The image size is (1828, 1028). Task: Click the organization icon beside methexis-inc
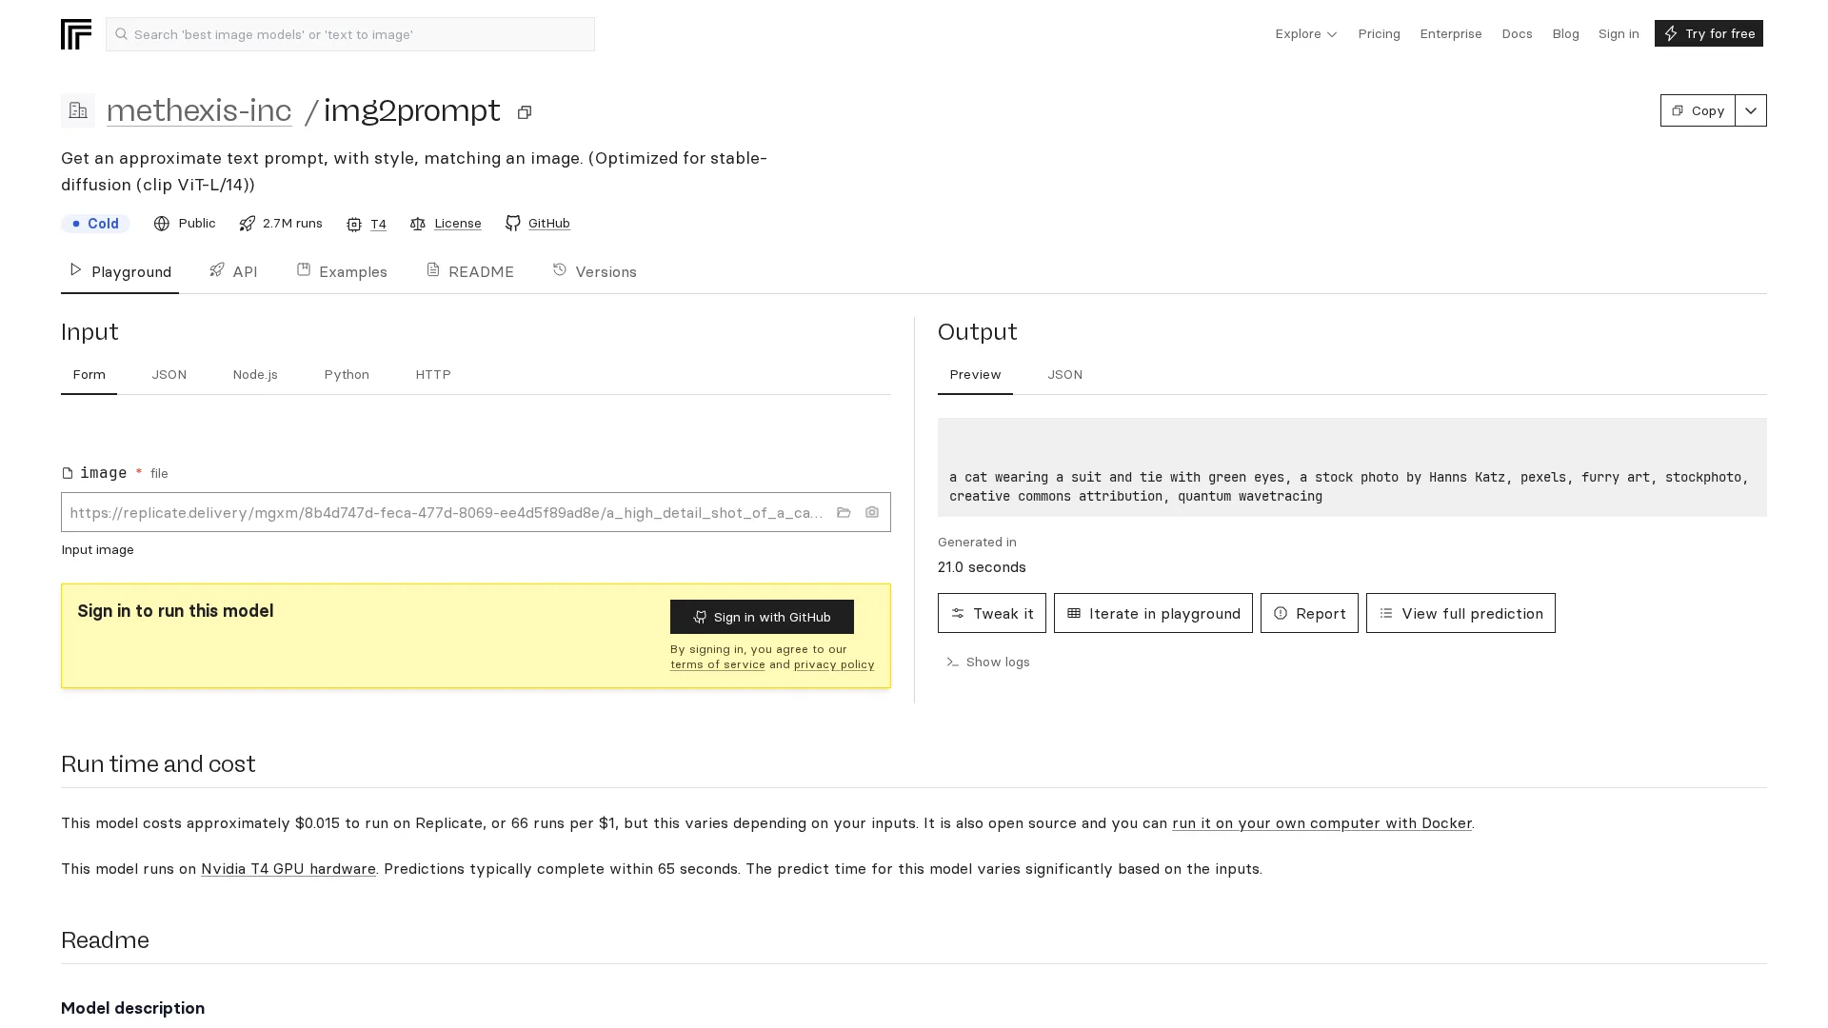point(78,110)
